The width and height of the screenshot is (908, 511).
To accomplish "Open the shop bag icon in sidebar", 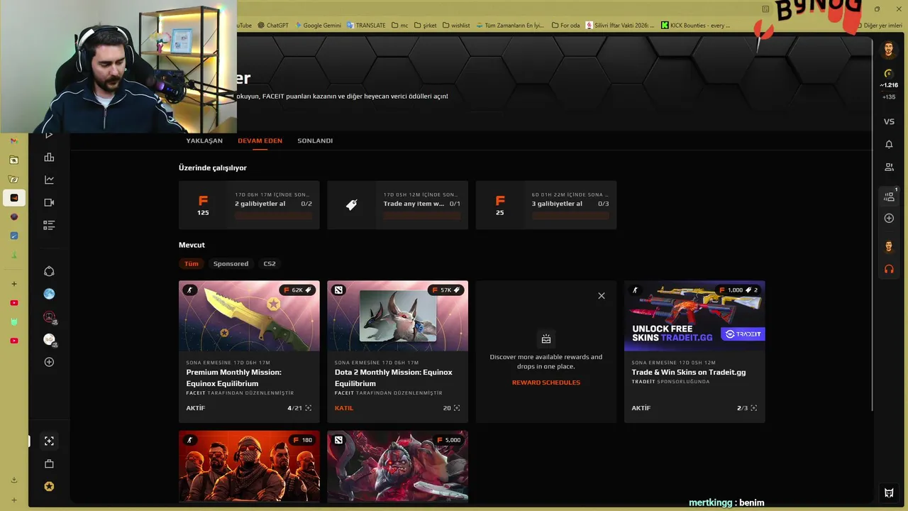I will pos(49,463).
